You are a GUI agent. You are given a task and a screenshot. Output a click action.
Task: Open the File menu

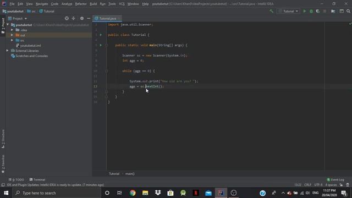click(x=12, y=4)
